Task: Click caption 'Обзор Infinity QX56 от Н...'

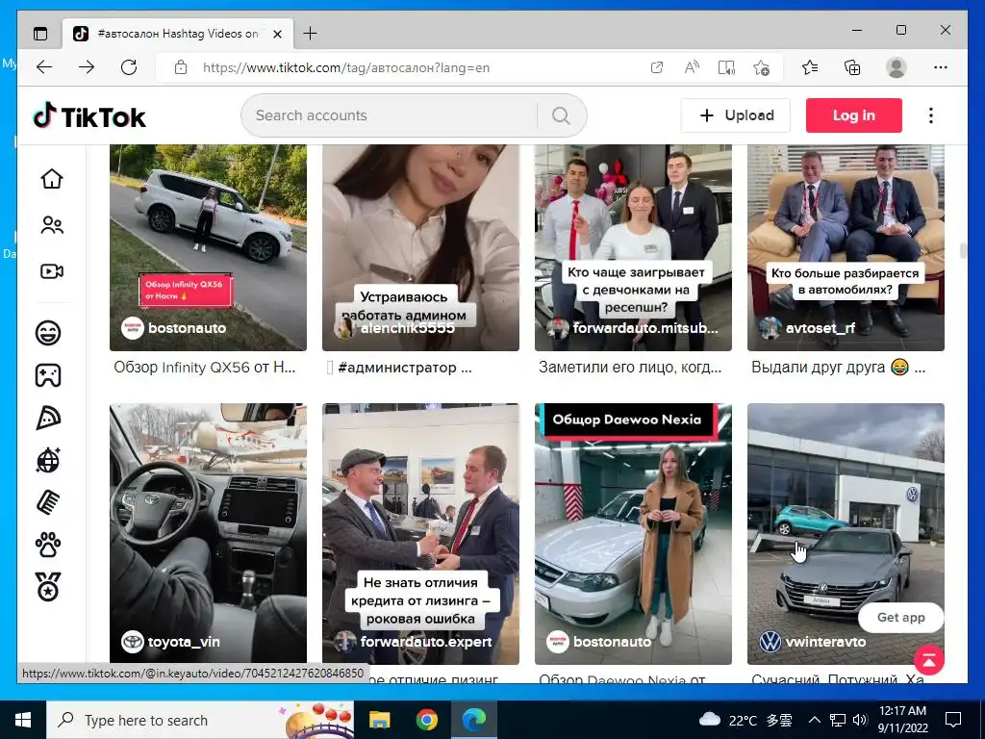Action: (205, 367)
